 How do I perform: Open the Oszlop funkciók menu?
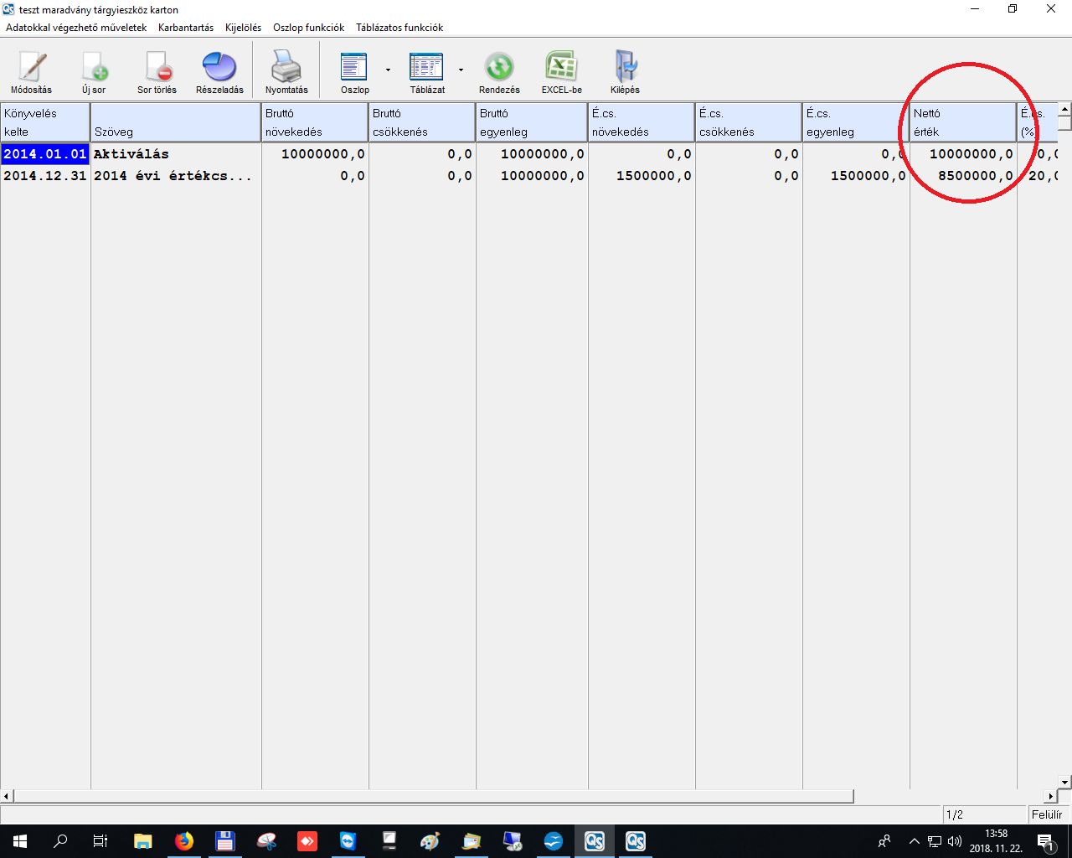[x=308, y=28]
